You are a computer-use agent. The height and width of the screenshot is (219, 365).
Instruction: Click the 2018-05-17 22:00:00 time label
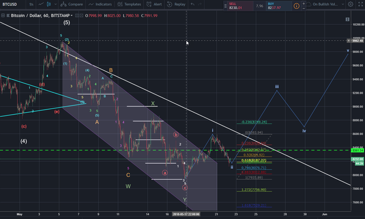pyautogui.click(x=186, y=214)
